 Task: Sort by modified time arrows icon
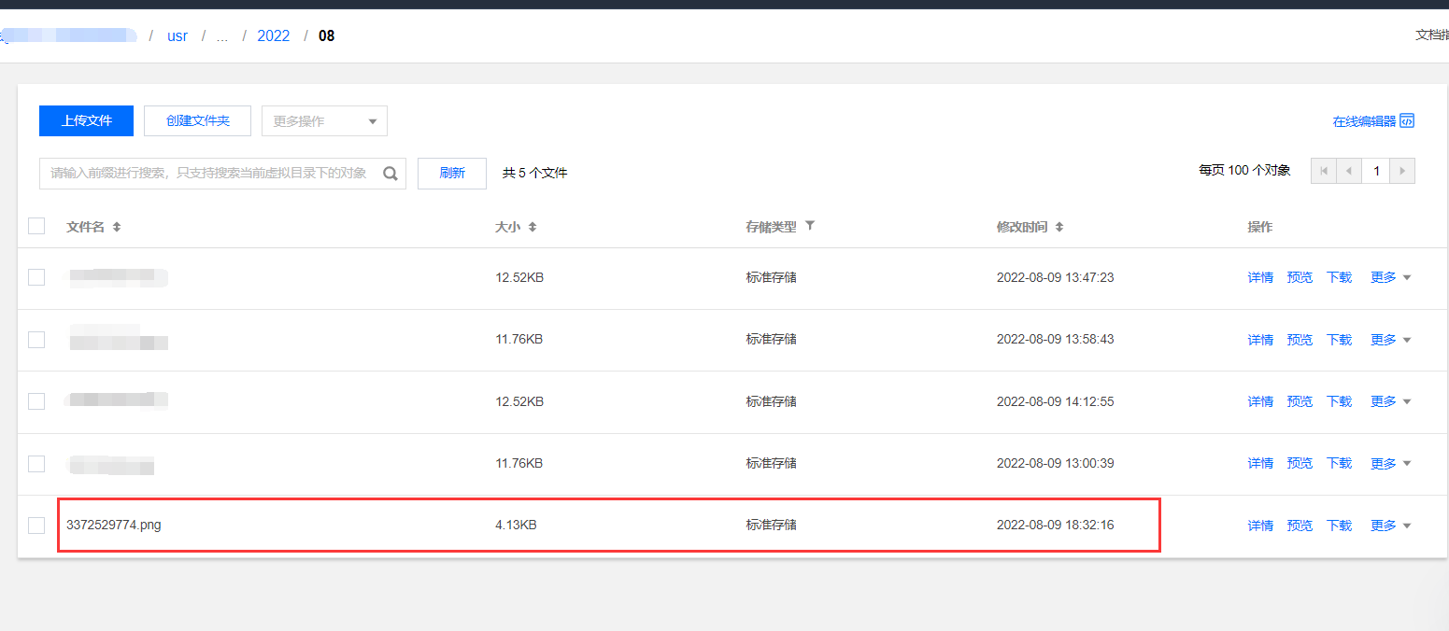coord(1059,228)
